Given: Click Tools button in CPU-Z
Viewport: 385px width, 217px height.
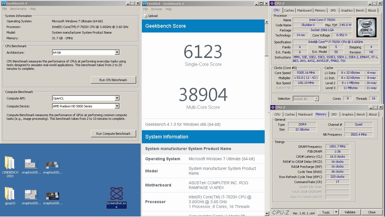Looking at the screenshot, I should (x=326, y=212).
